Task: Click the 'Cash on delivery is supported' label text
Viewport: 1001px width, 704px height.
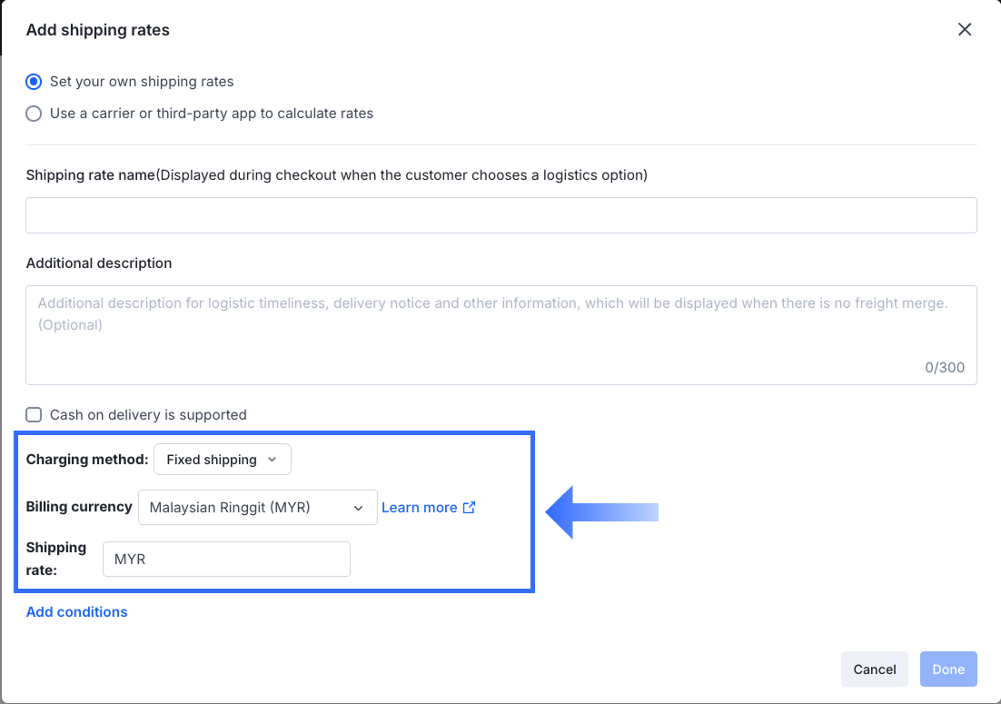Action: [x=148, y=415]
